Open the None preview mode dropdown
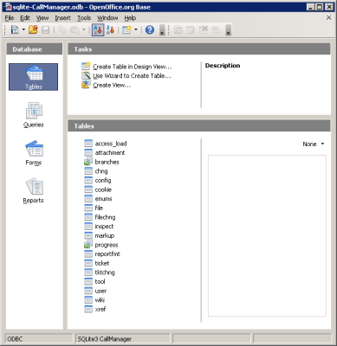Screen dimensions: 337x346 pyautogui.click(x=314, y=144)
